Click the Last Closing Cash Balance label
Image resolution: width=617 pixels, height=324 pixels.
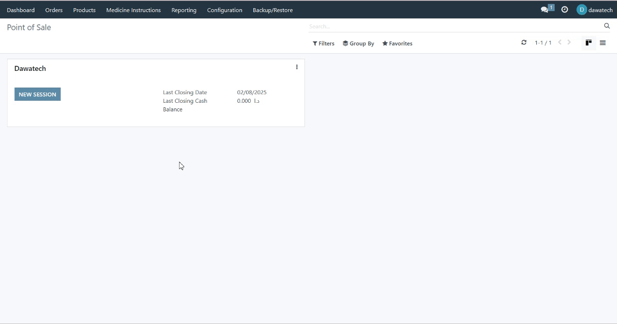[x=185, y=105]
